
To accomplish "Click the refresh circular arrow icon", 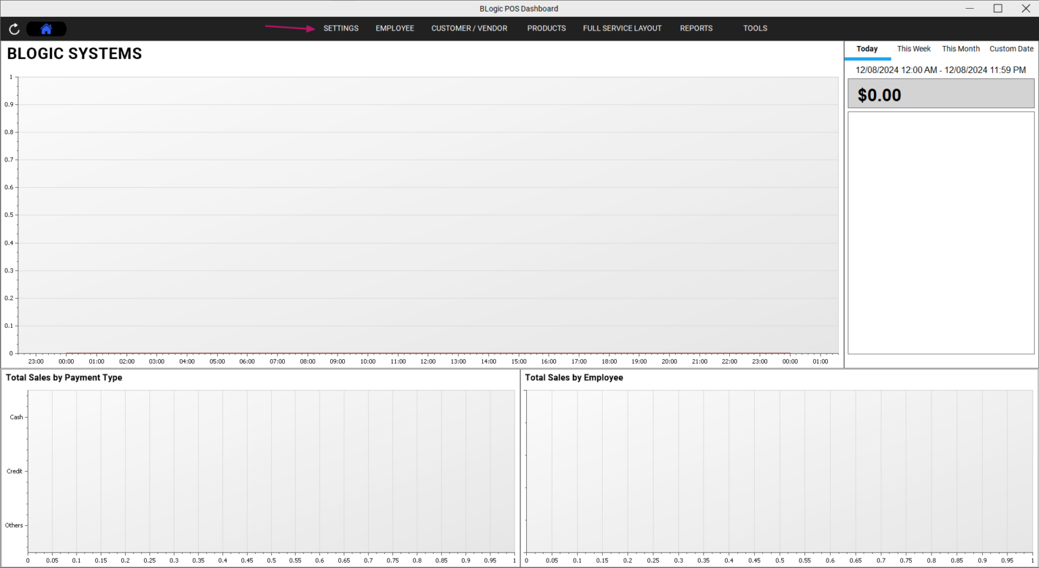I will tap(14, 29).
